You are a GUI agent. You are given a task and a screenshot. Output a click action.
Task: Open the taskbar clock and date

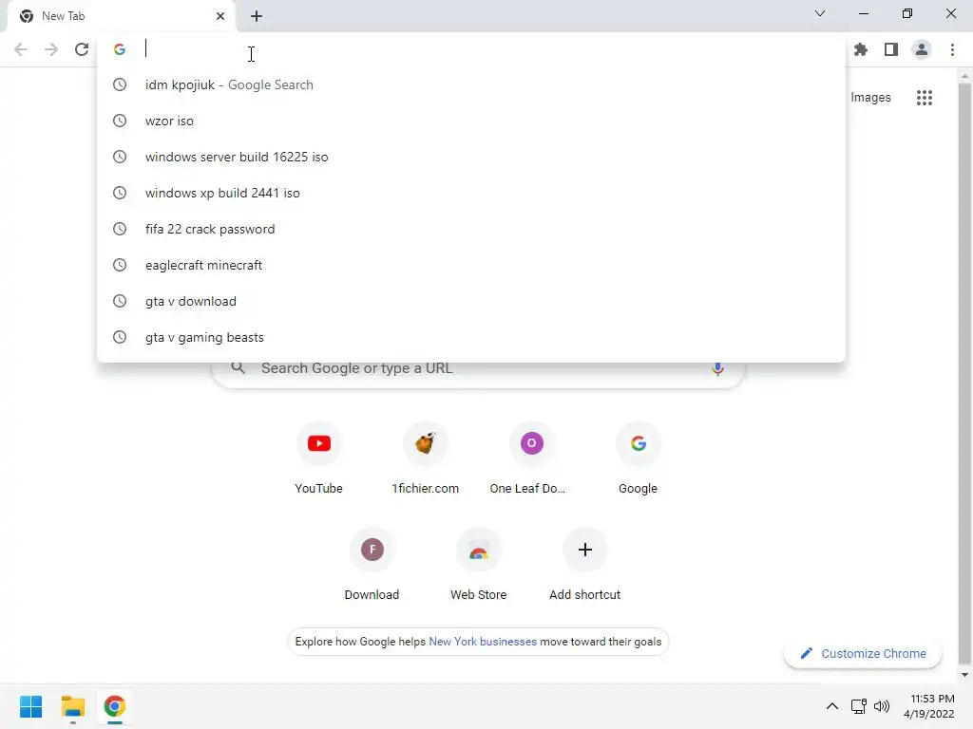[929, 706]
